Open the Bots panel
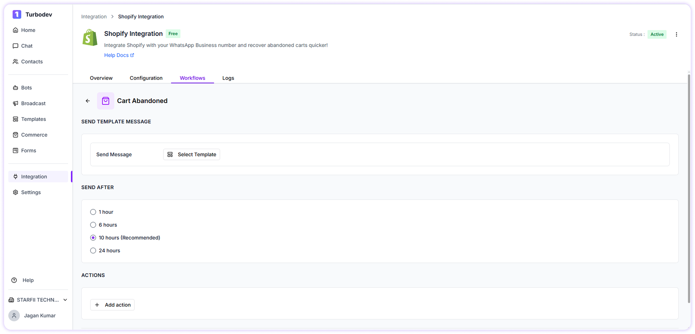The image size is (695, 334). tap(15, 88)
